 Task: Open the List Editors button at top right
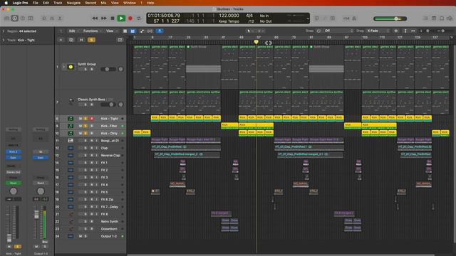[425, 18]
